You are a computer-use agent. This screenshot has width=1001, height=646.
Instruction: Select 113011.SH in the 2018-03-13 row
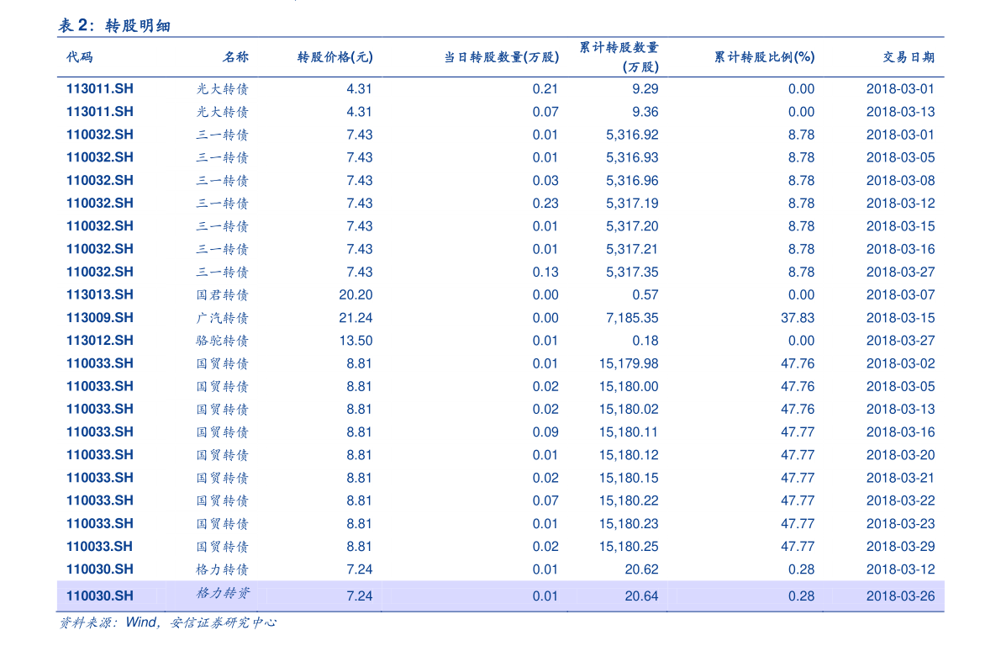pyautogui.click(x=99, y=112)
